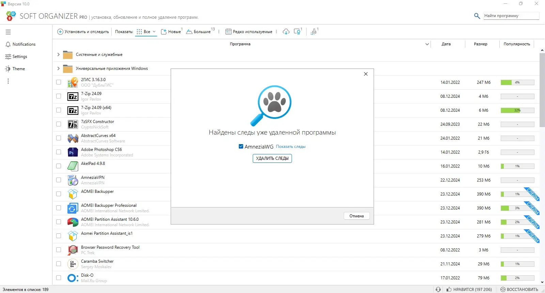
Task: Open the hamburger menu in the sidebar
Action: tap(8, 32)
